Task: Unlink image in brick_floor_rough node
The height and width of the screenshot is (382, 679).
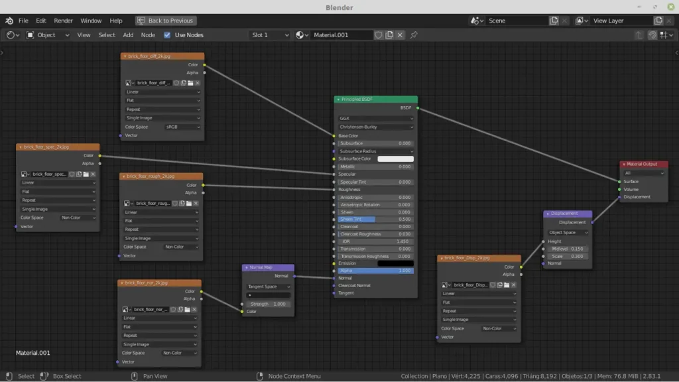Action: (196, 203)
